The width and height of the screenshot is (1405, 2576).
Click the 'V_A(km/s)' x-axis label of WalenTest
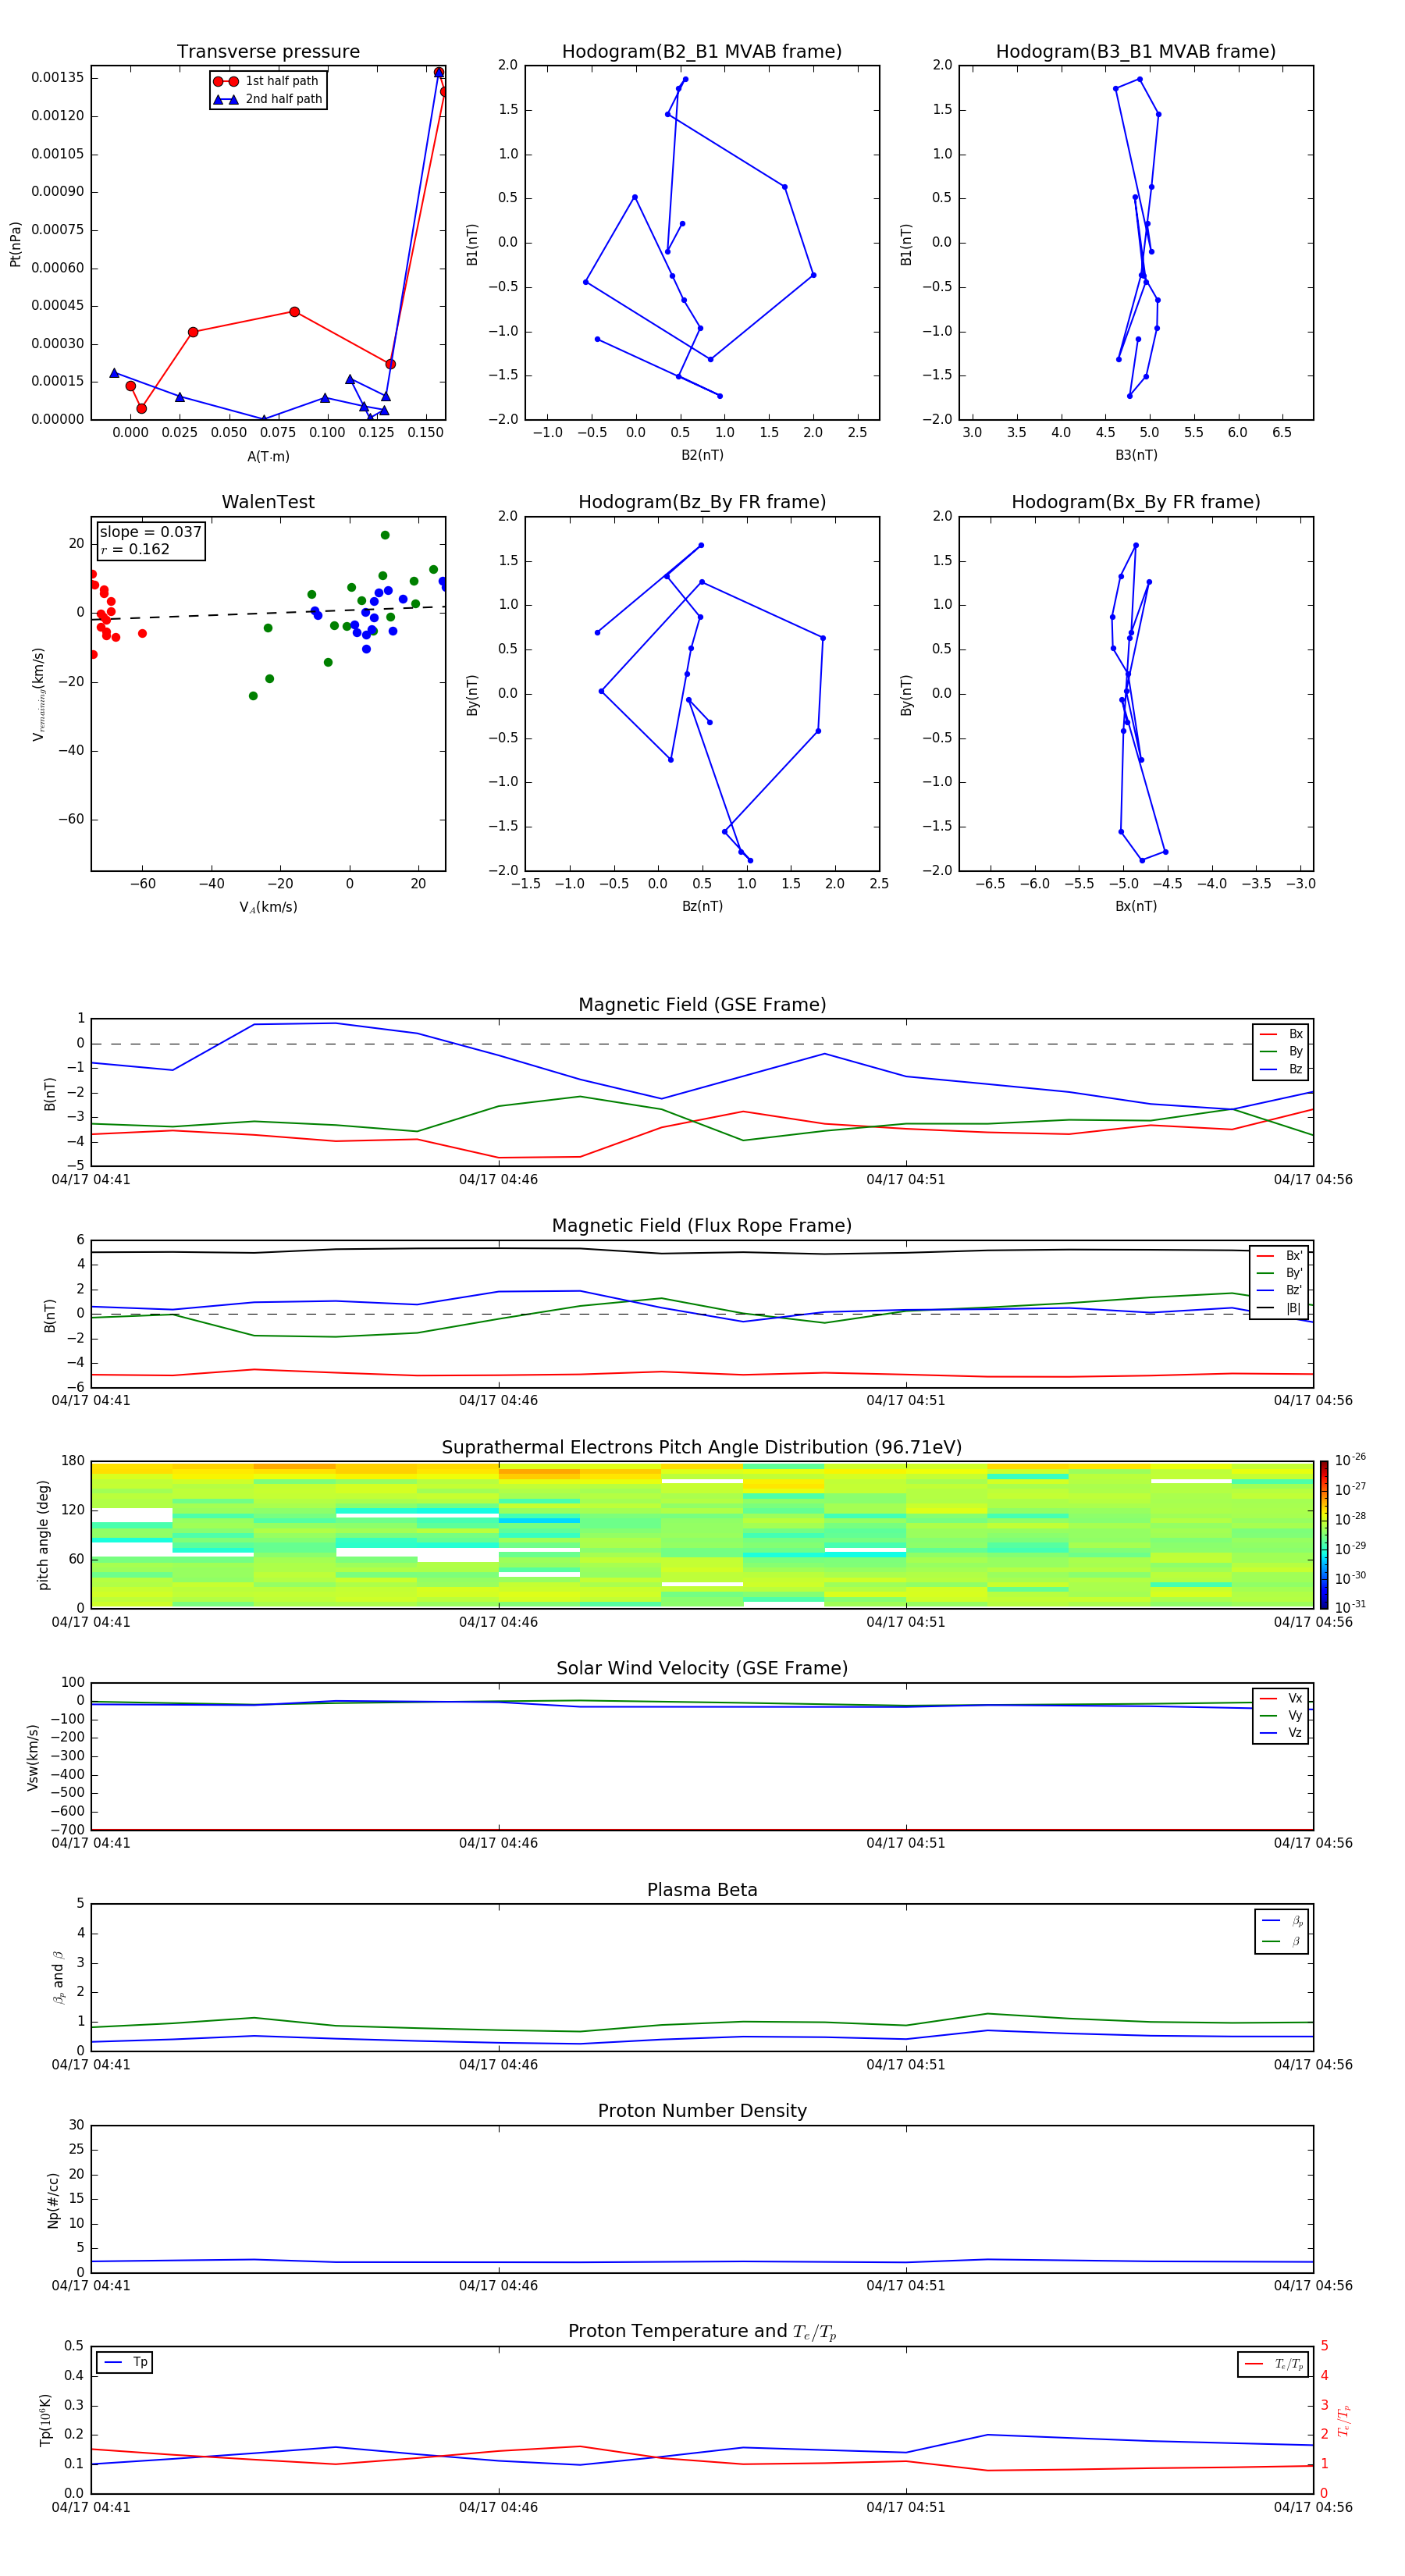pos(268,907)
